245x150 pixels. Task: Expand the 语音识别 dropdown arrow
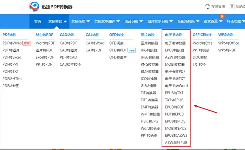141,21
